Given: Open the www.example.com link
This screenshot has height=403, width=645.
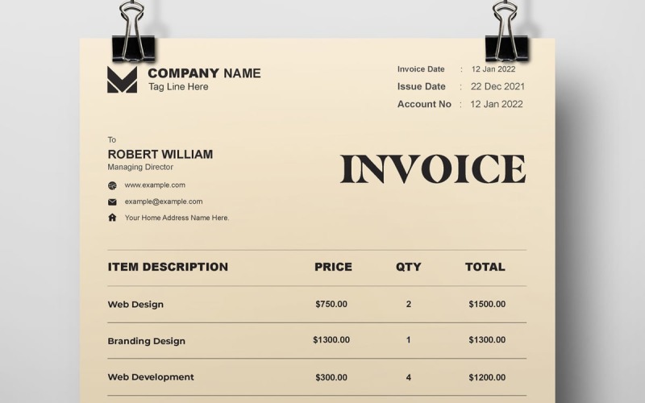Looking at the screenshot, I should [x=155, y=185].
